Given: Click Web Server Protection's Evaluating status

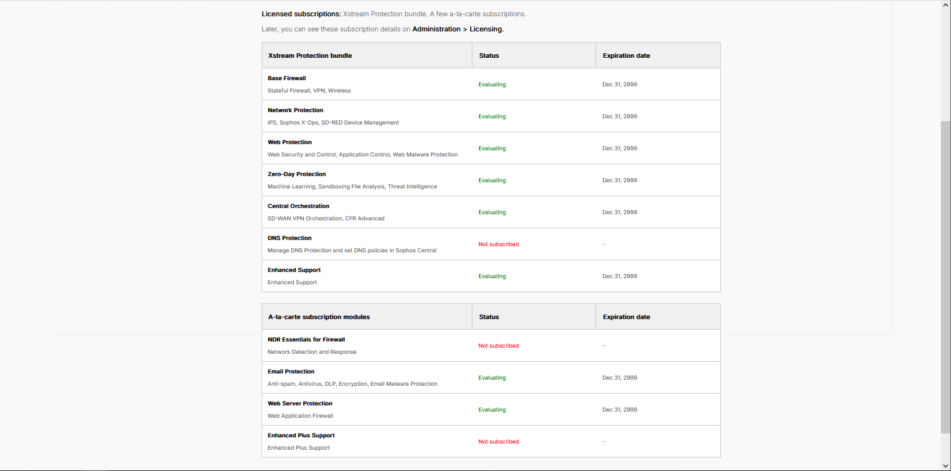Looking at the screenshot, I should point(492,410).
